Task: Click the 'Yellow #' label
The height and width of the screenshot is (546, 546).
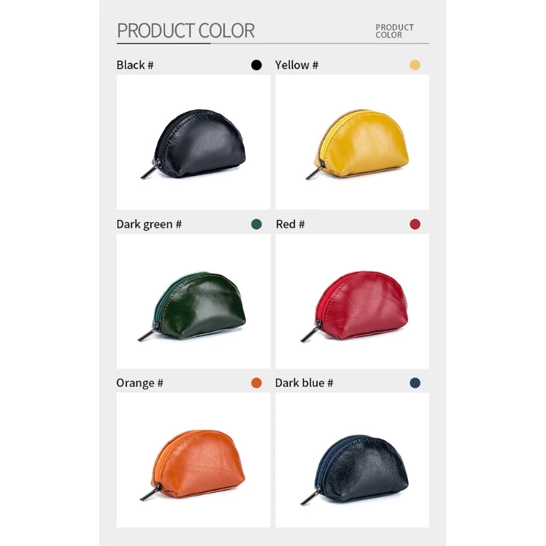Action: [297, 65]
